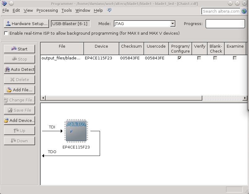Click the Save File button

[20, 110]
